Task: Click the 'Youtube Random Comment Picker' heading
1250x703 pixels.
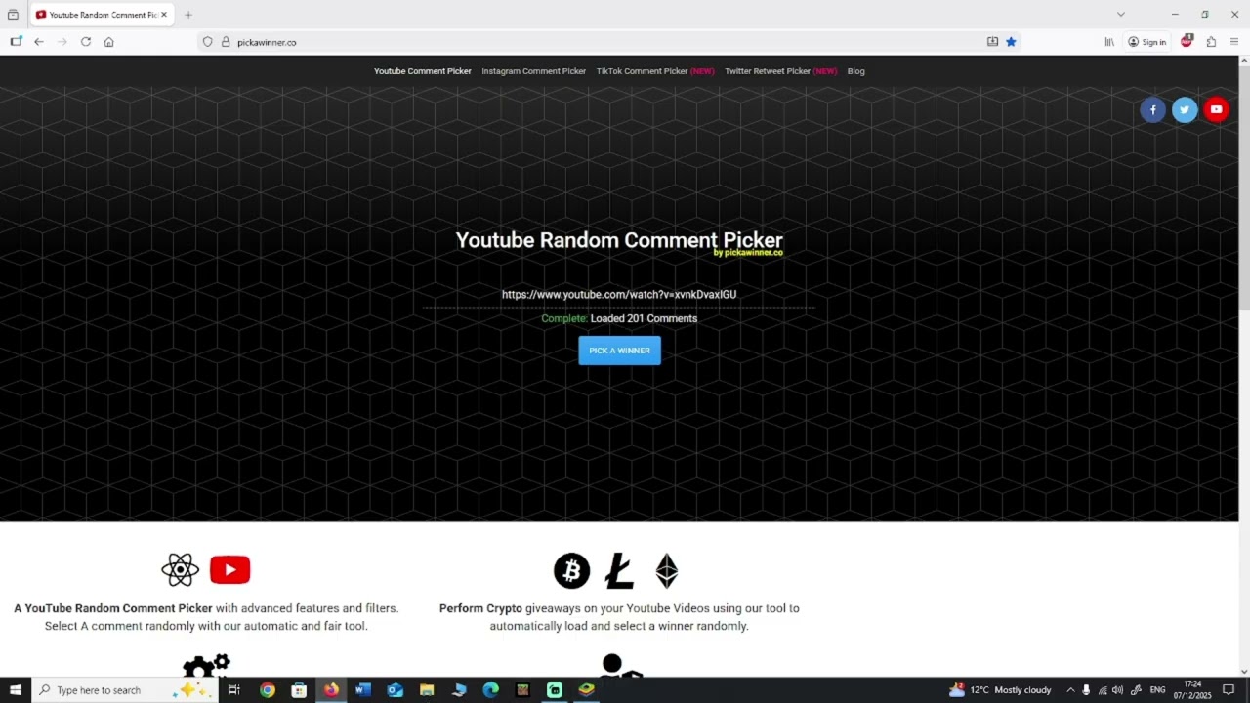Action: click(619, 240)
